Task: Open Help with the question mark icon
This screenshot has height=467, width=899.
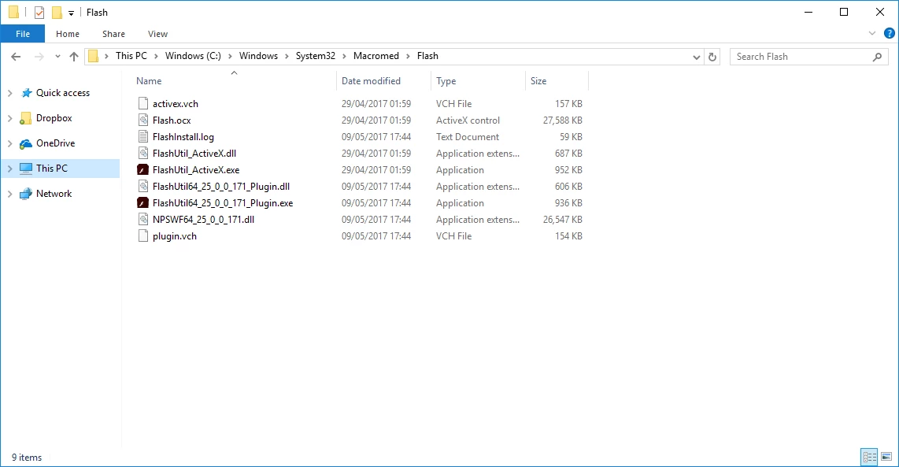Action: (x=890, y=33)
